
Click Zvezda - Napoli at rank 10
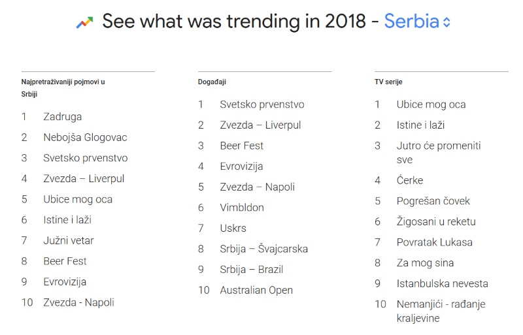pyautogui.click(x=78, y=302)
